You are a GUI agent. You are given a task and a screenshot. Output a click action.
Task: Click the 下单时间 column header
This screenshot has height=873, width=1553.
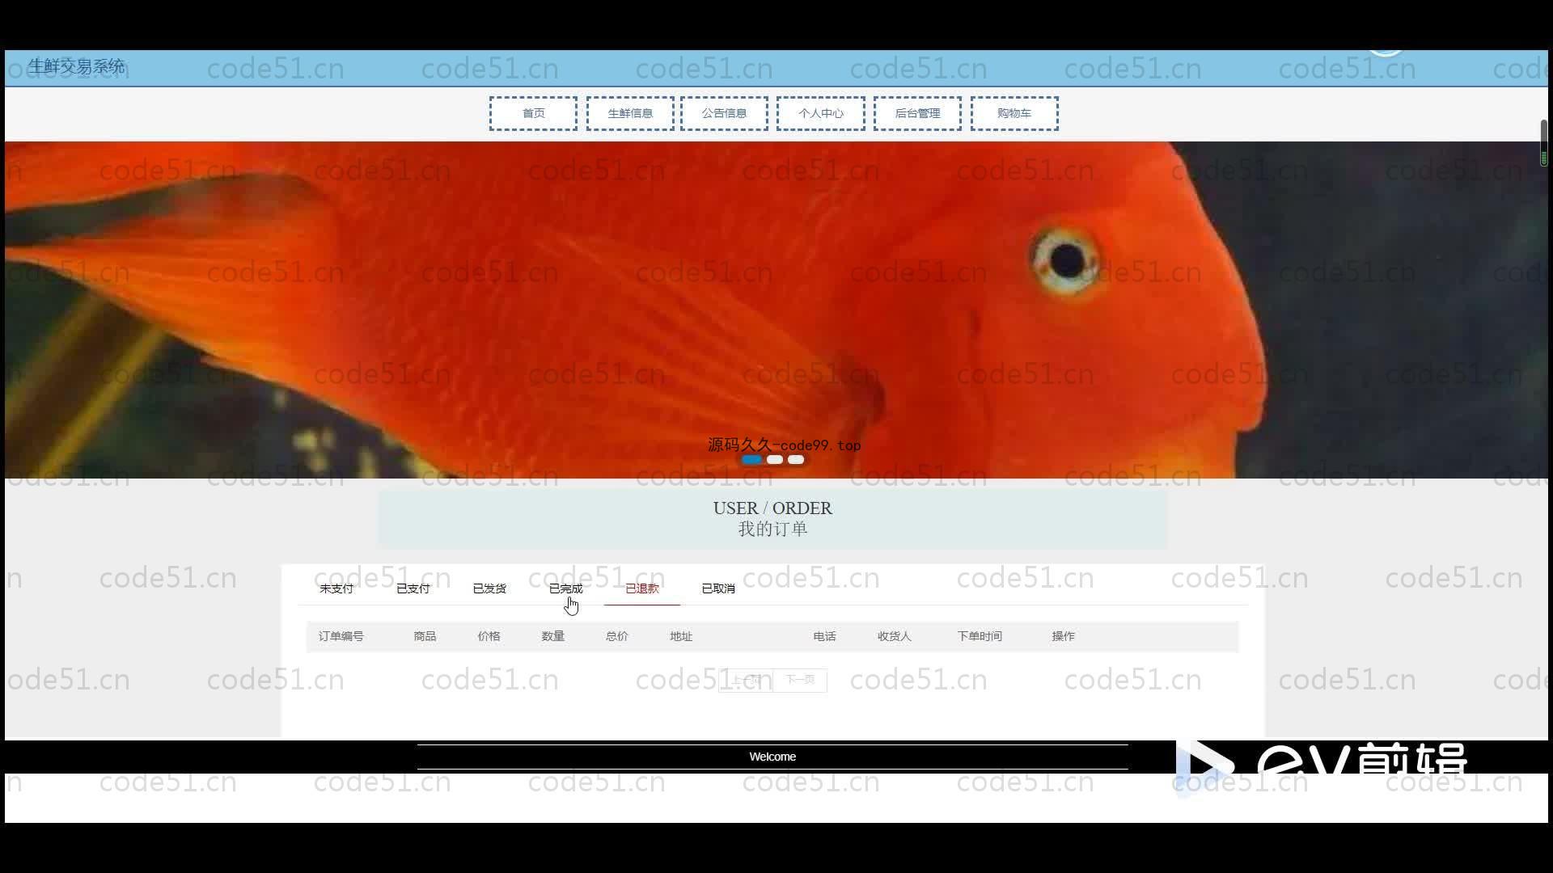(x=980, y=636)
